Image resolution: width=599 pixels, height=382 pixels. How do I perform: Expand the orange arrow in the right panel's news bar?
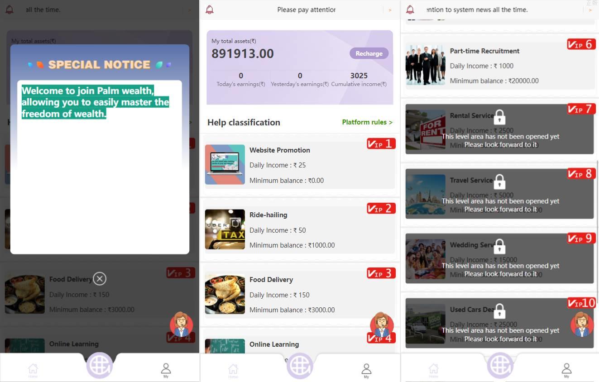pos(590,10)
